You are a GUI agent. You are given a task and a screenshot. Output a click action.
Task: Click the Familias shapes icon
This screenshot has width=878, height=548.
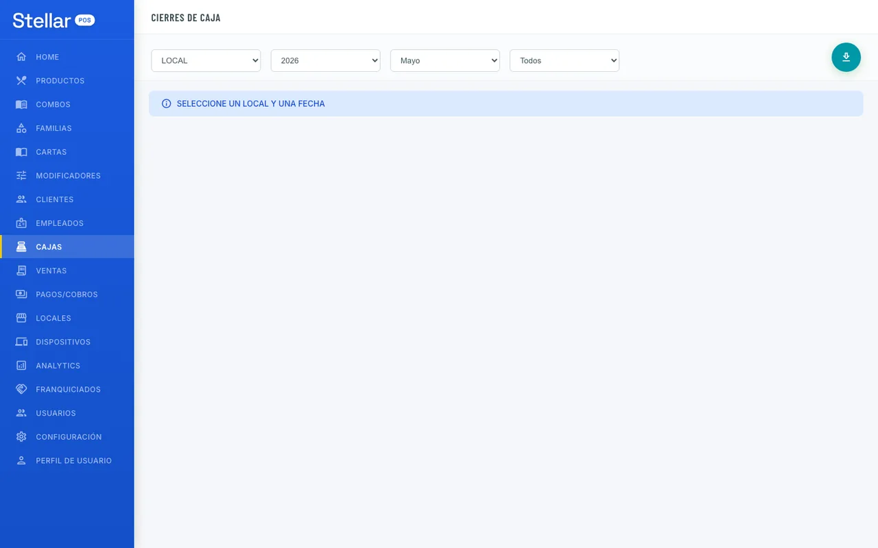(21, 128)
